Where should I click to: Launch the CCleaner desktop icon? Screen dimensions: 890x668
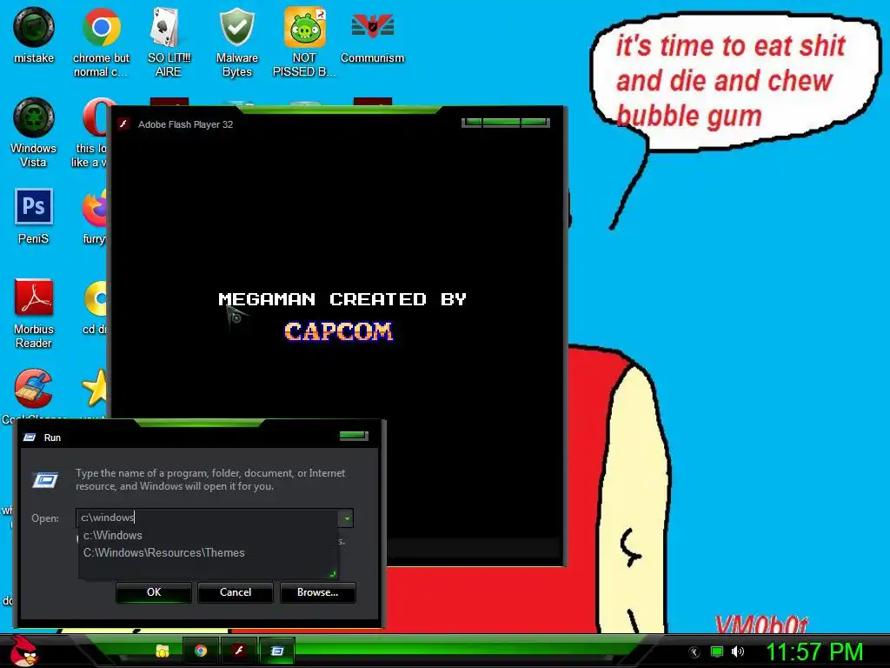pyautogui.click(x=34, y=389)
